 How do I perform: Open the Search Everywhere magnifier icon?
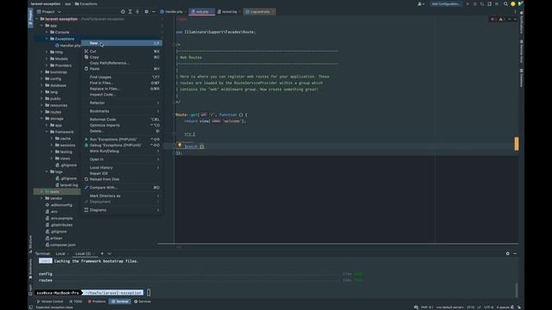505,3
